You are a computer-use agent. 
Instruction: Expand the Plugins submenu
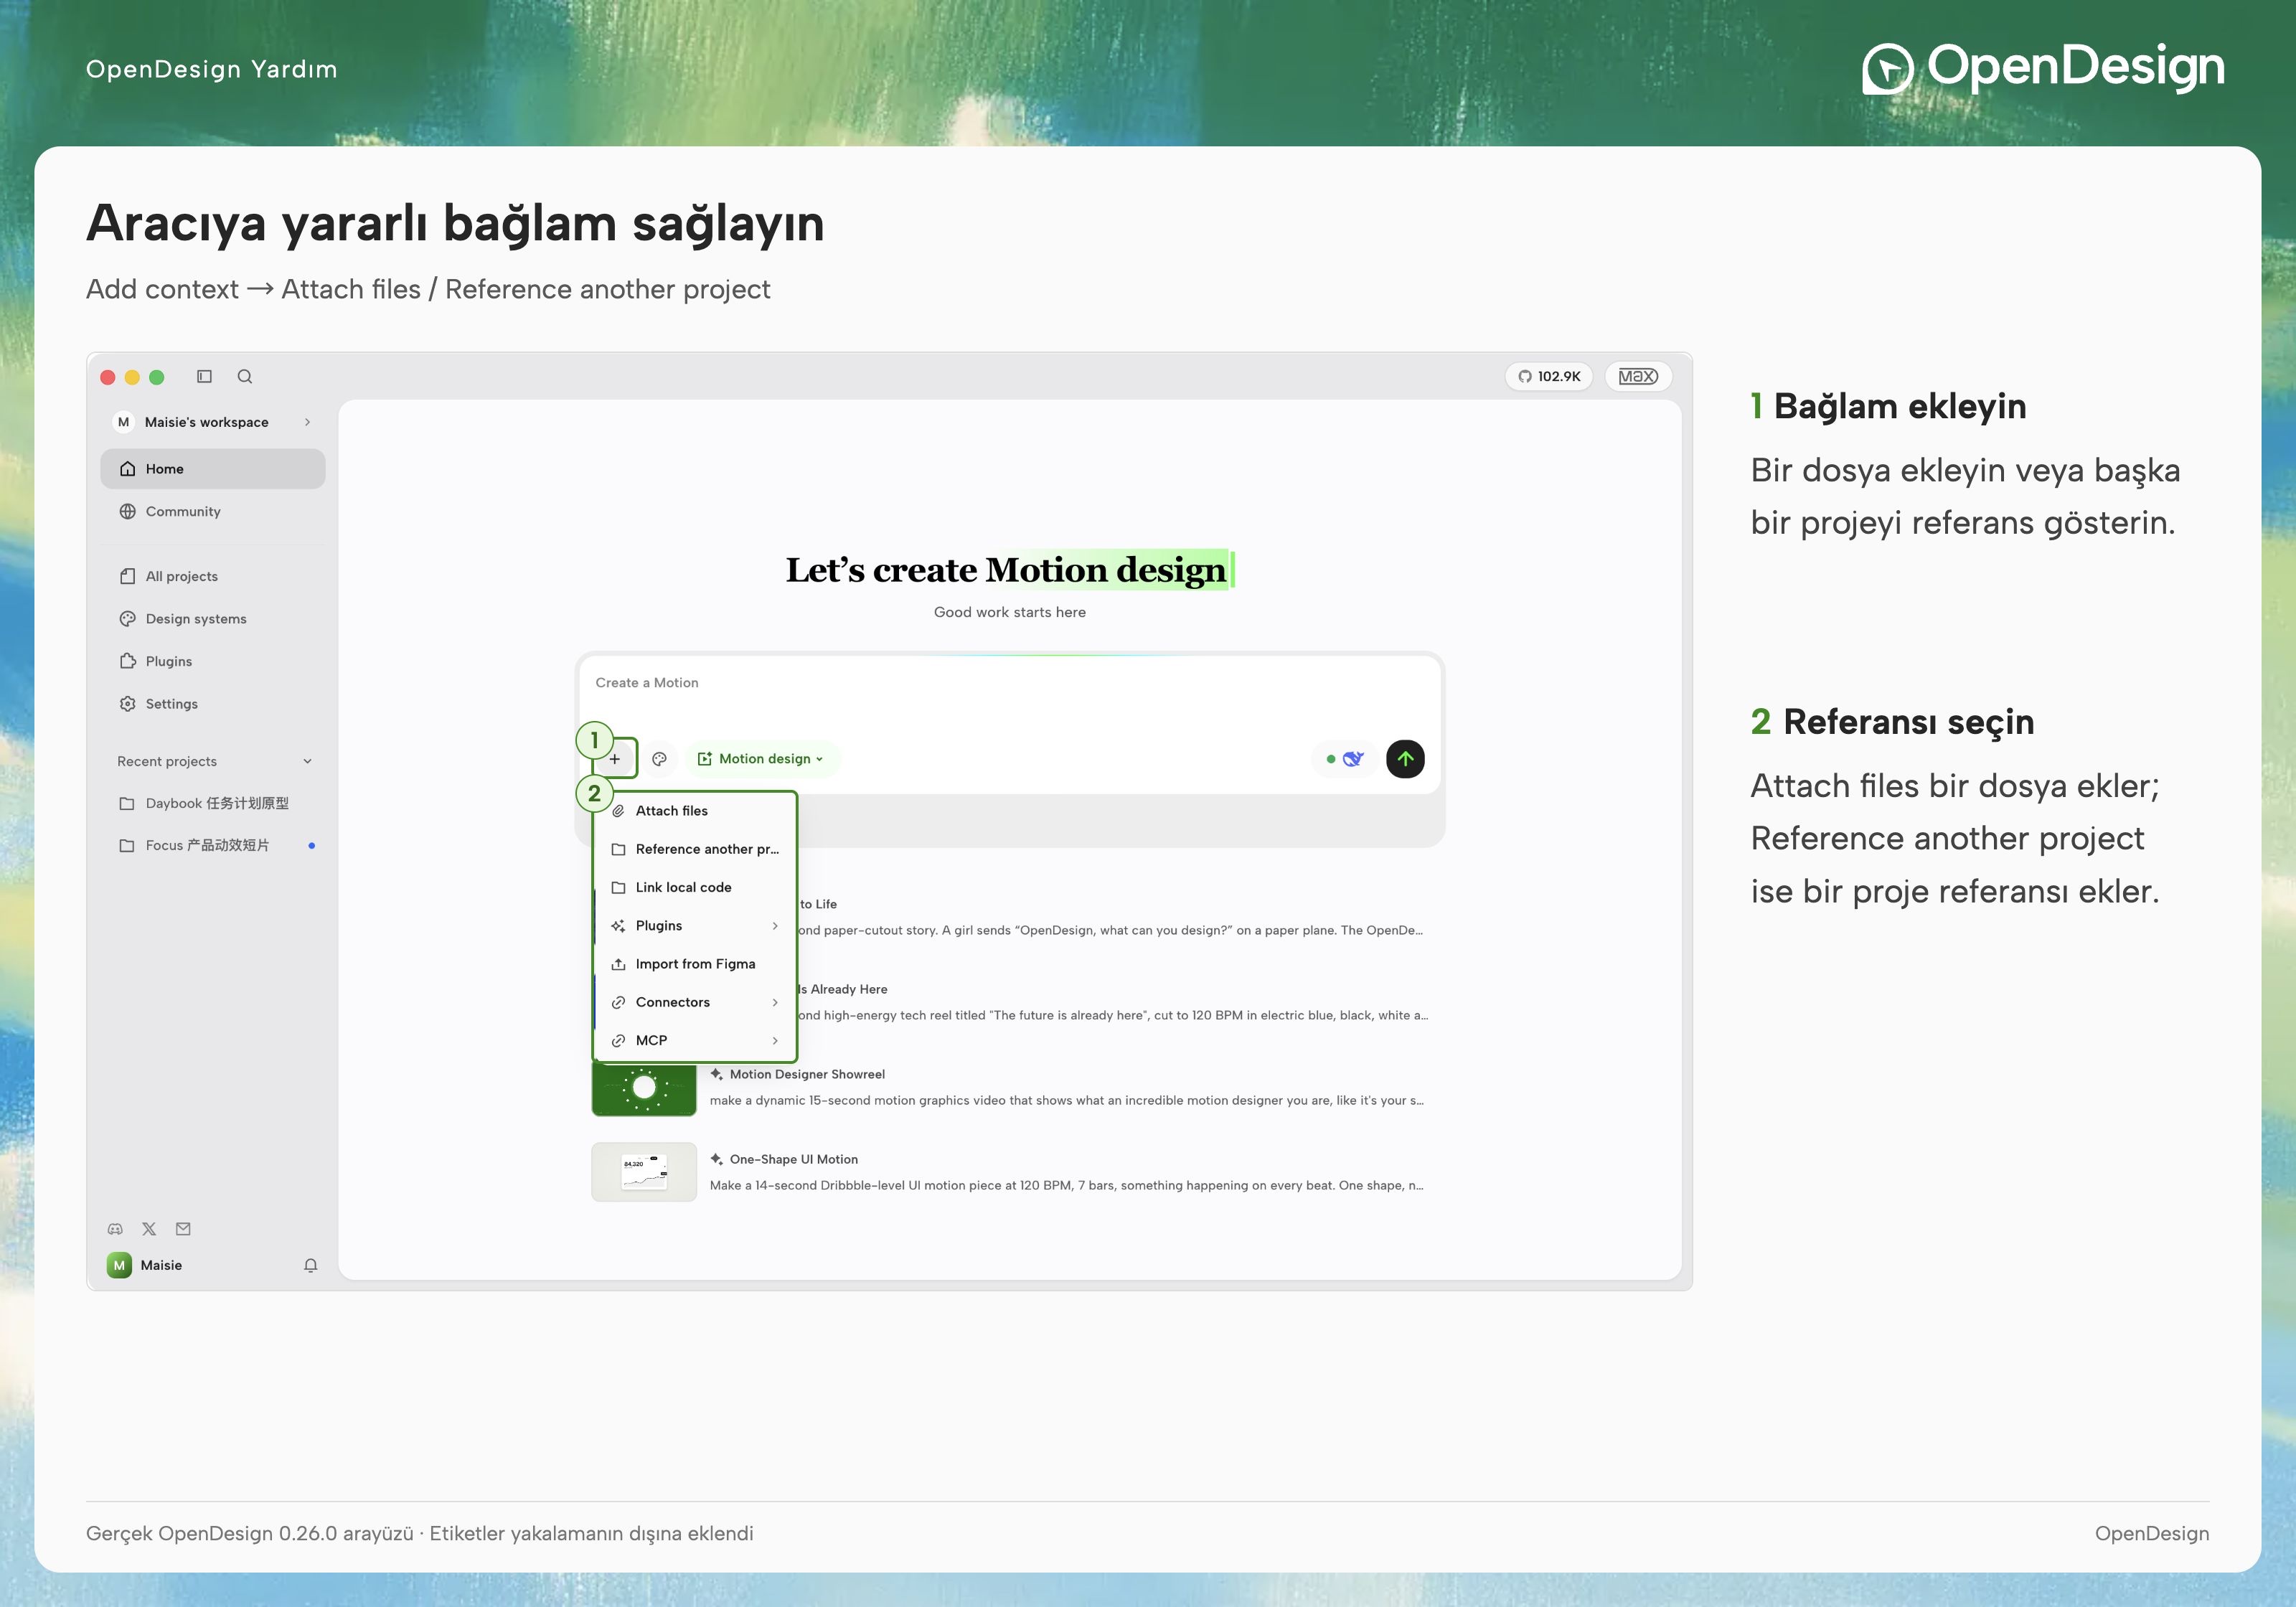pyautogui.click(x=695, y=926)
